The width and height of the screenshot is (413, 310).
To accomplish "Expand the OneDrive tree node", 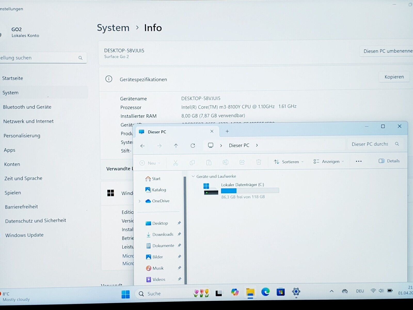I will coord(140,201).
